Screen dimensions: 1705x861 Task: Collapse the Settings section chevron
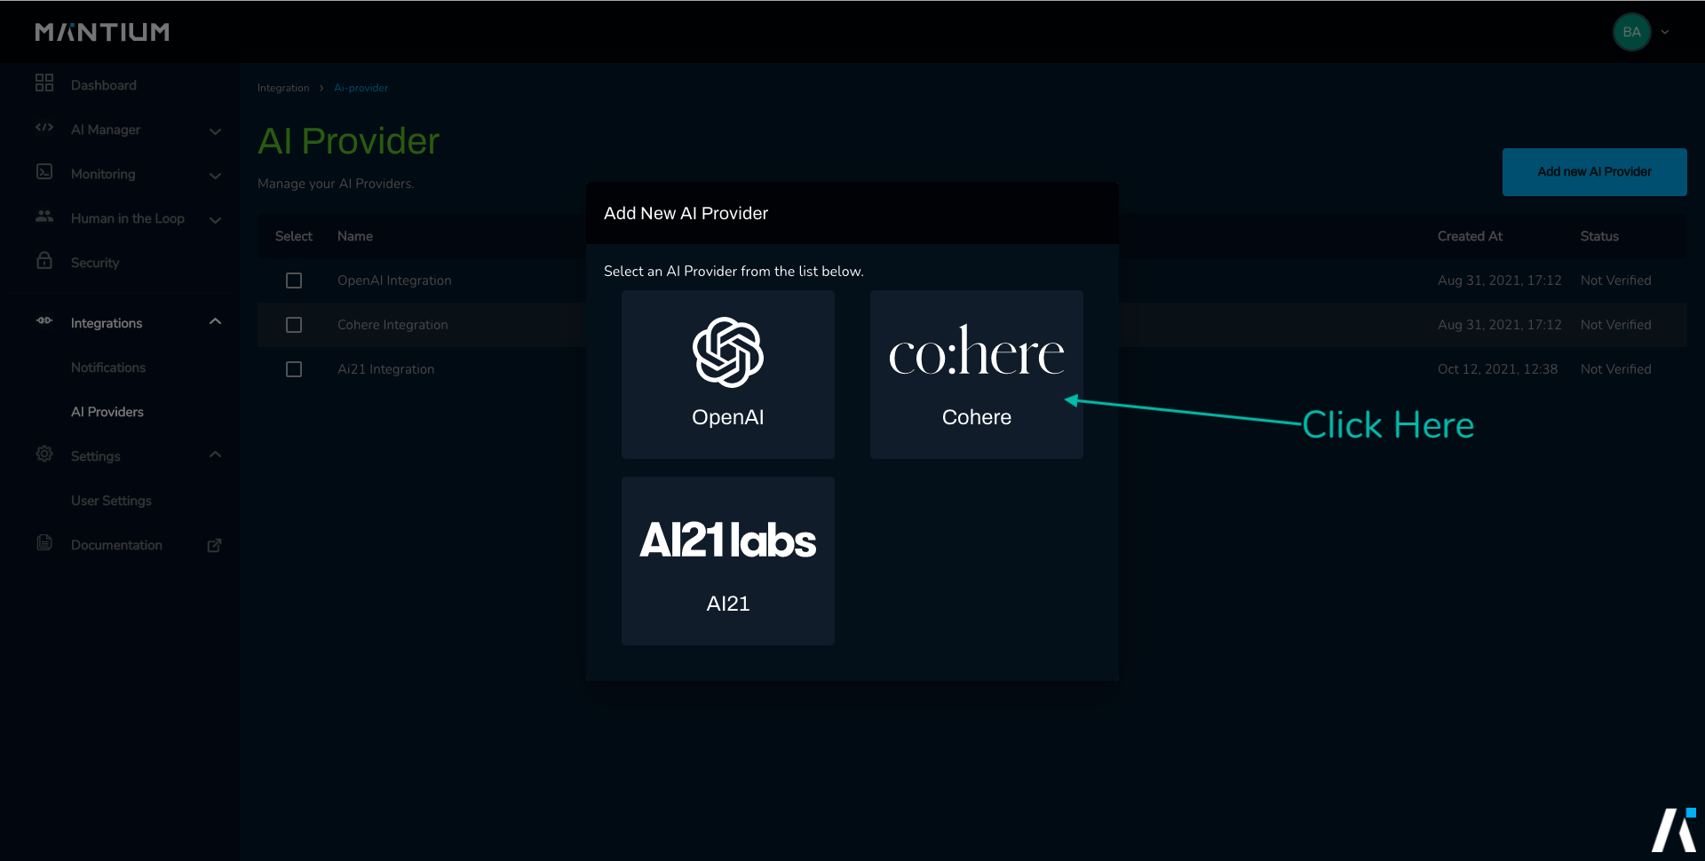tap(215, 454)
